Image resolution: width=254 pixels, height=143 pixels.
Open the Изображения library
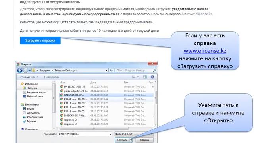pos(33,117)
